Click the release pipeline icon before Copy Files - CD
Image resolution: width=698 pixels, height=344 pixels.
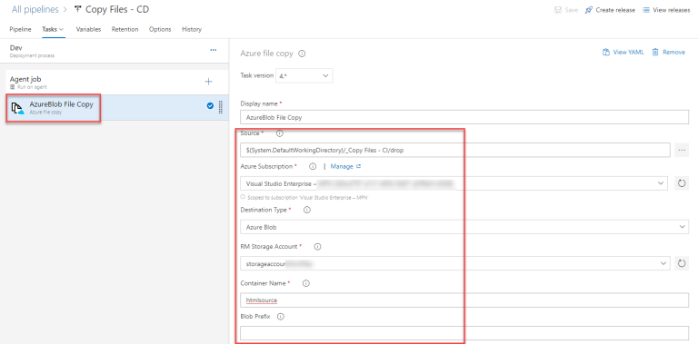pos(78,9)
